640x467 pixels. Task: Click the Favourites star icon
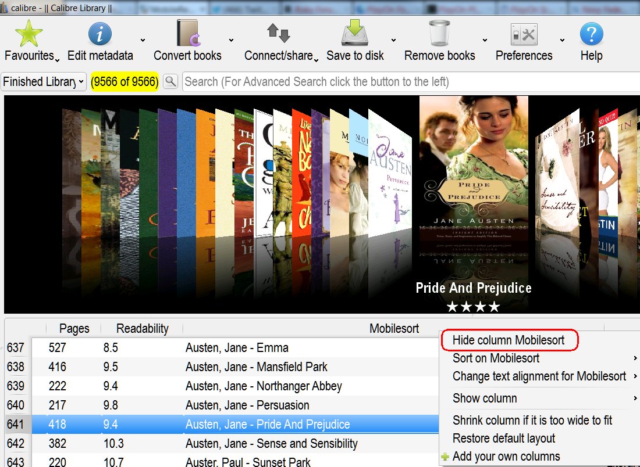click(29, 34)
